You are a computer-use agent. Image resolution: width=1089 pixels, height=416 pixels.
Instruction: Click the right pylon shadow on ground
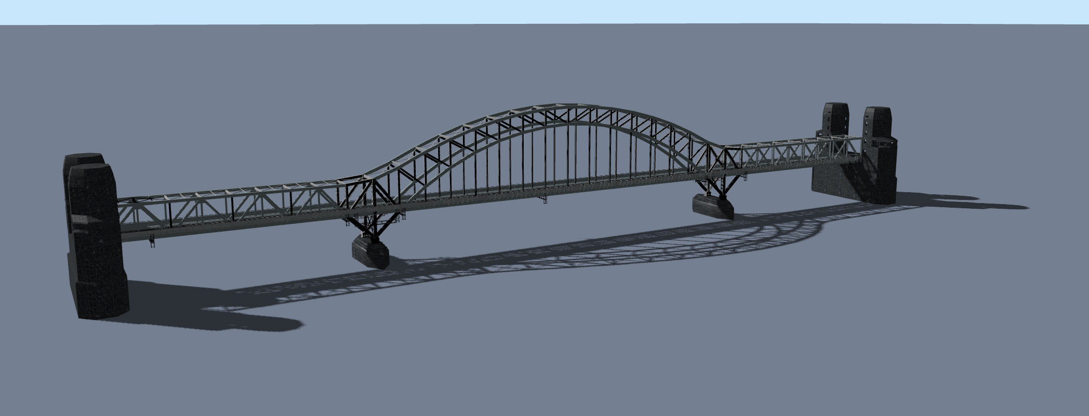[961, 203]
